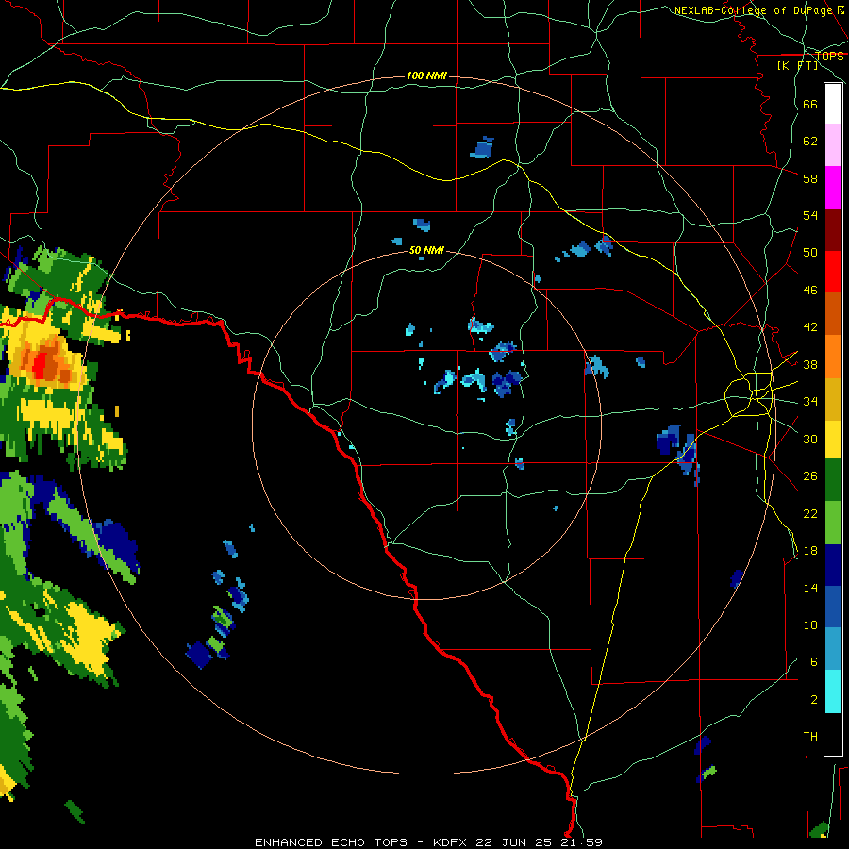
Task: Click the legend value 54
Action: [x=810, y=215]
